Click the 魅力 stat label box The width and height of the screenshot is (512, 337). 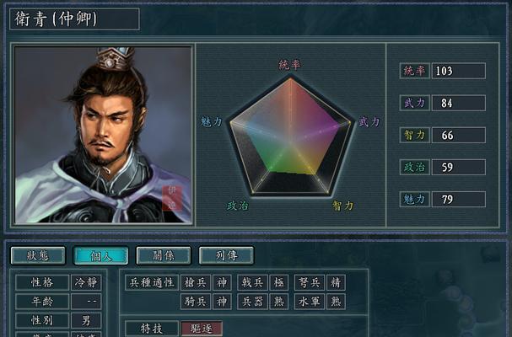(x=415, y=199)
